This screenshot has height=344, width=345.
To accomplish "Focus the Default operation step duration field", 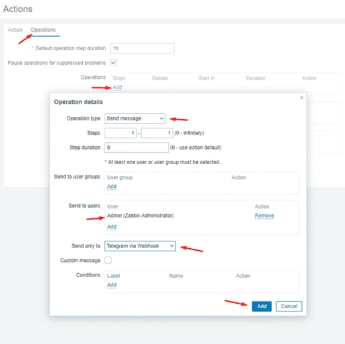I will (142, 48).
